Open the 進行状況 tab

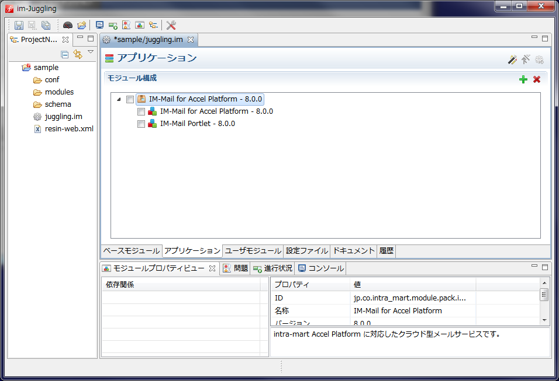click(272, 268)
